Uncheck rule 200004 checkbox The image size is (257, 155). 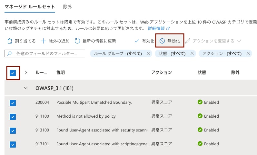[x=13, y=103]
